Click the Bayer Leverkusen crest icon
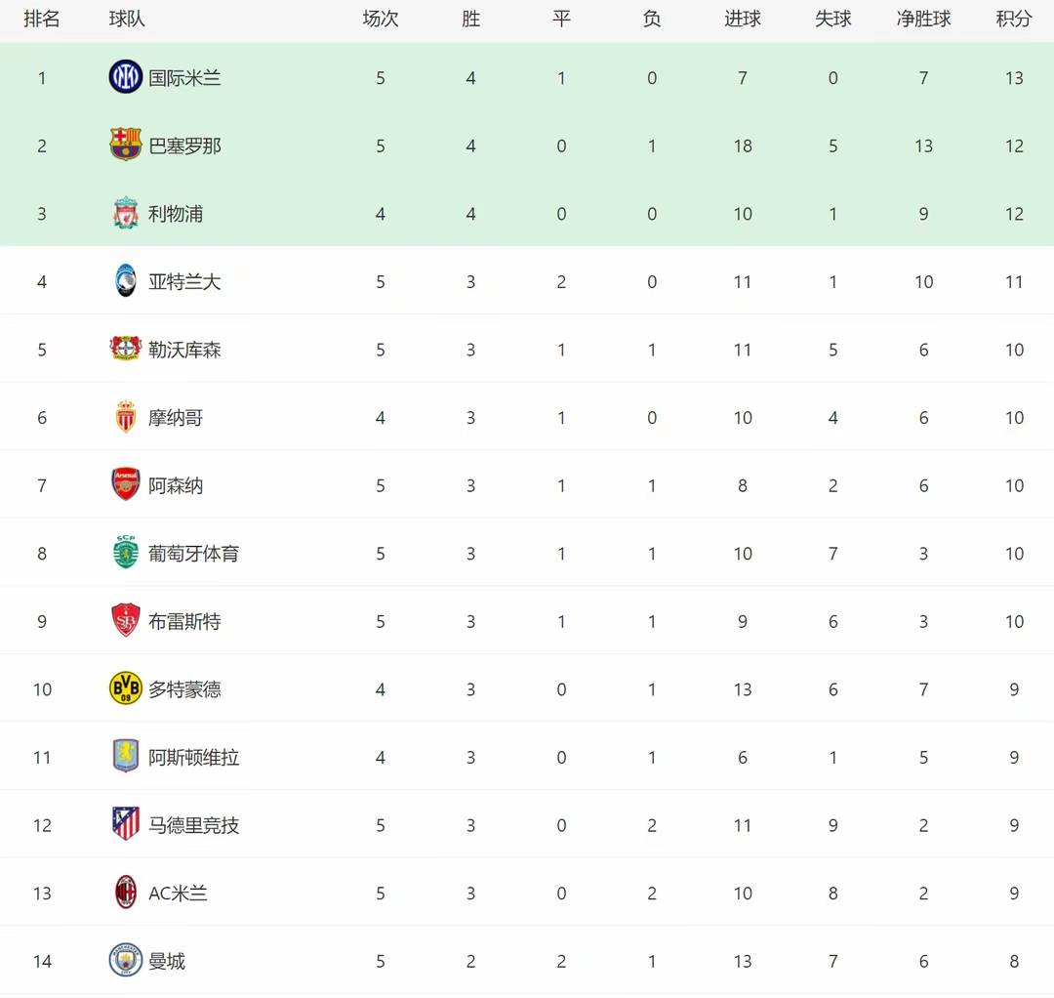Image resolution: width=1054 pixels, height=998 pixels. click(126, 350)
